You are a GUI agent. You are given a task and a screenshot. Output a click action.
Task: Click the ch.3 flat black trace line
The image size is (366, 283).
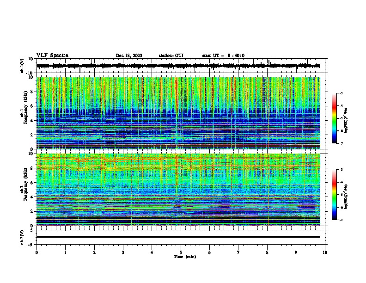178,237
